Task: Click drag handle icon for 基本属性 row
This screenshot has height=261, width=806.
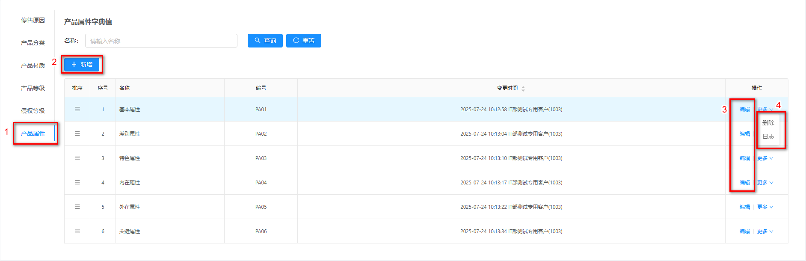Action: click(77, 109)
